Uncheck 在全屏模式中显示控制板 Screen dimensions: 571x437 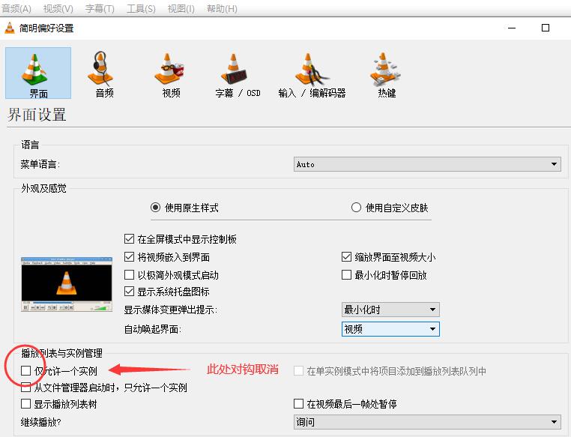130,239
